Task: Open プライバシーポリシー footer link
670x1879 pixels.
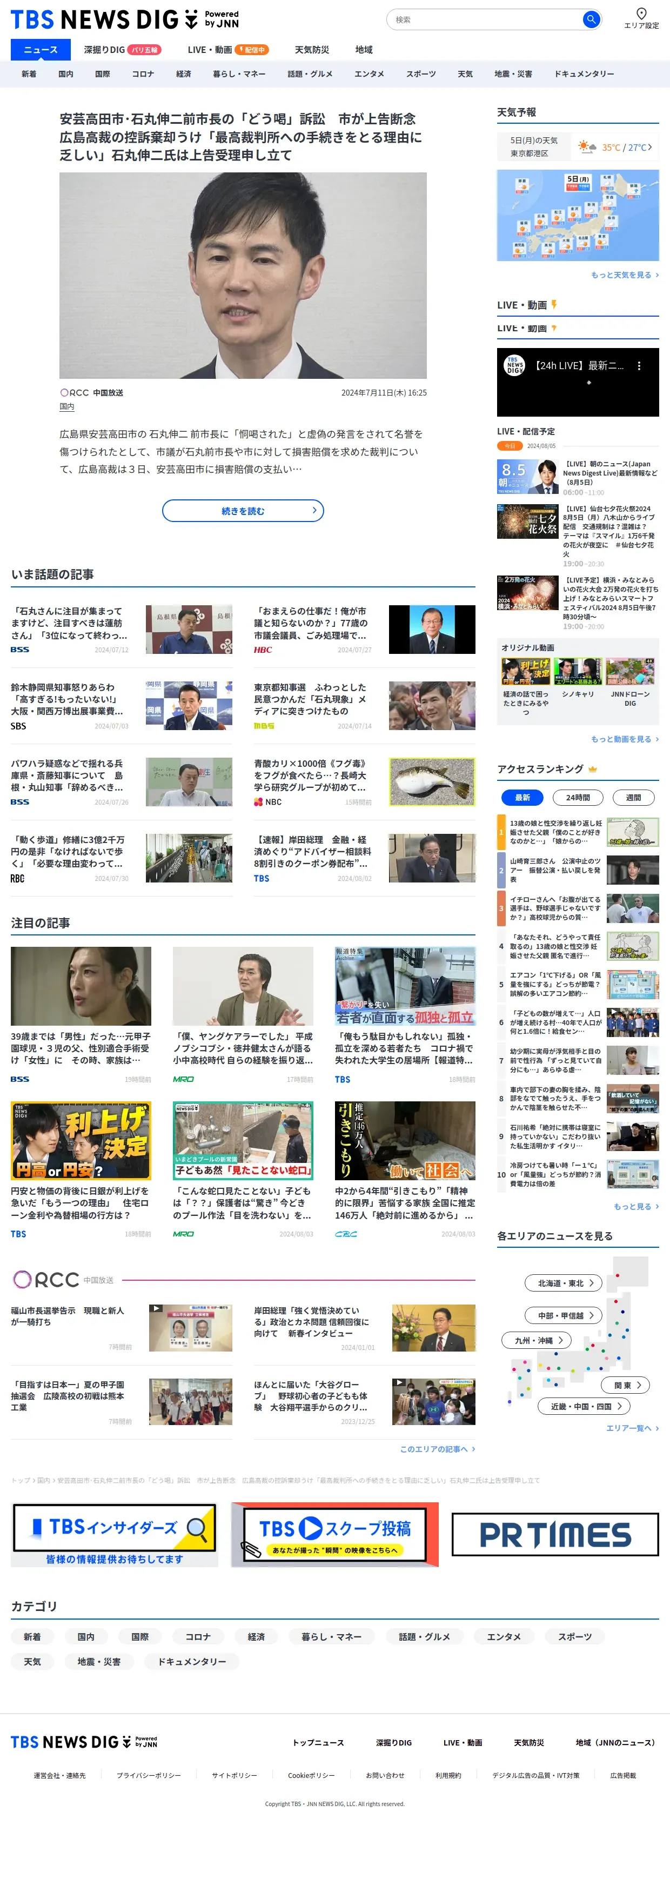Action: tap(149, 1775)
